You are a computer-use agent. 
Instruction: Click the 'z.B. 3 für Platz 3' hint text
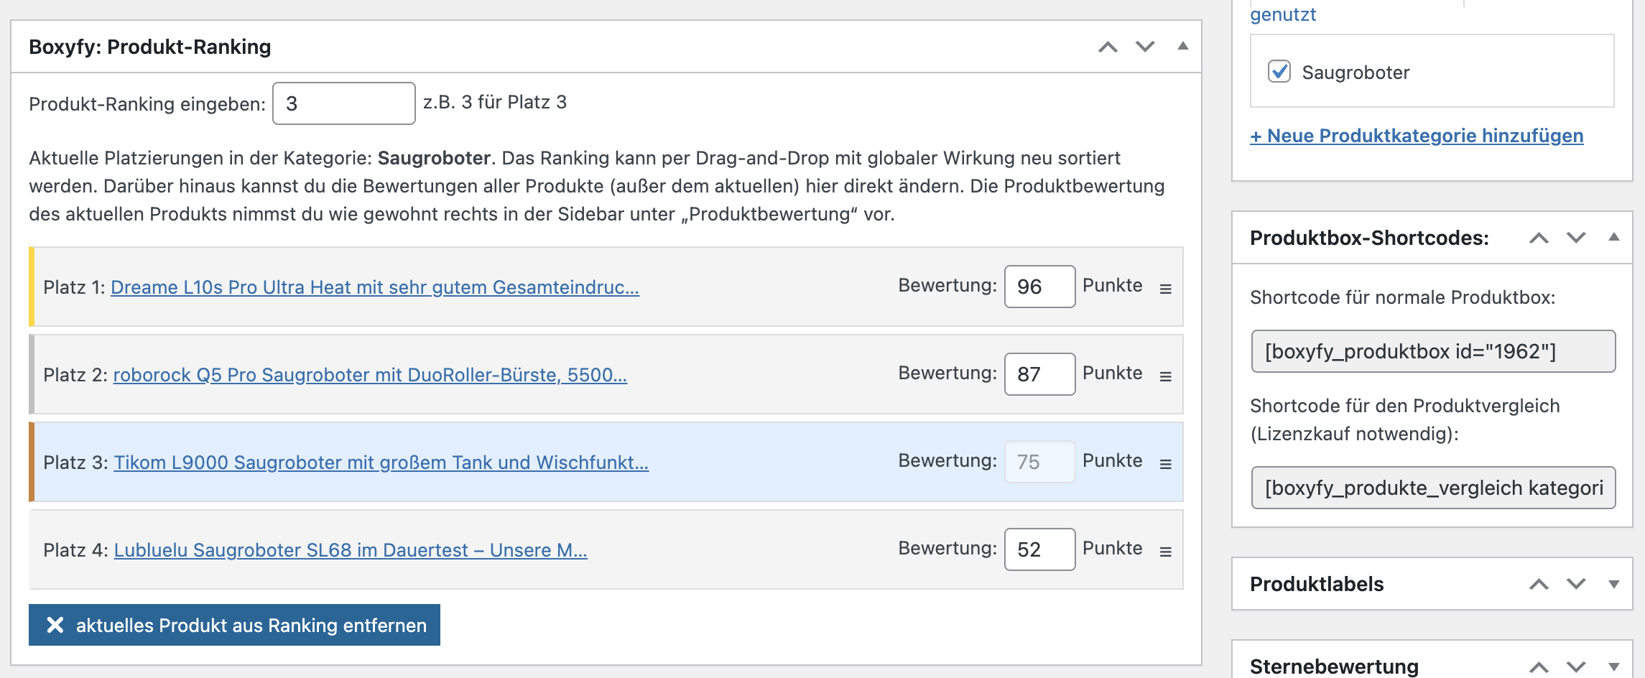tap(495, 103)
